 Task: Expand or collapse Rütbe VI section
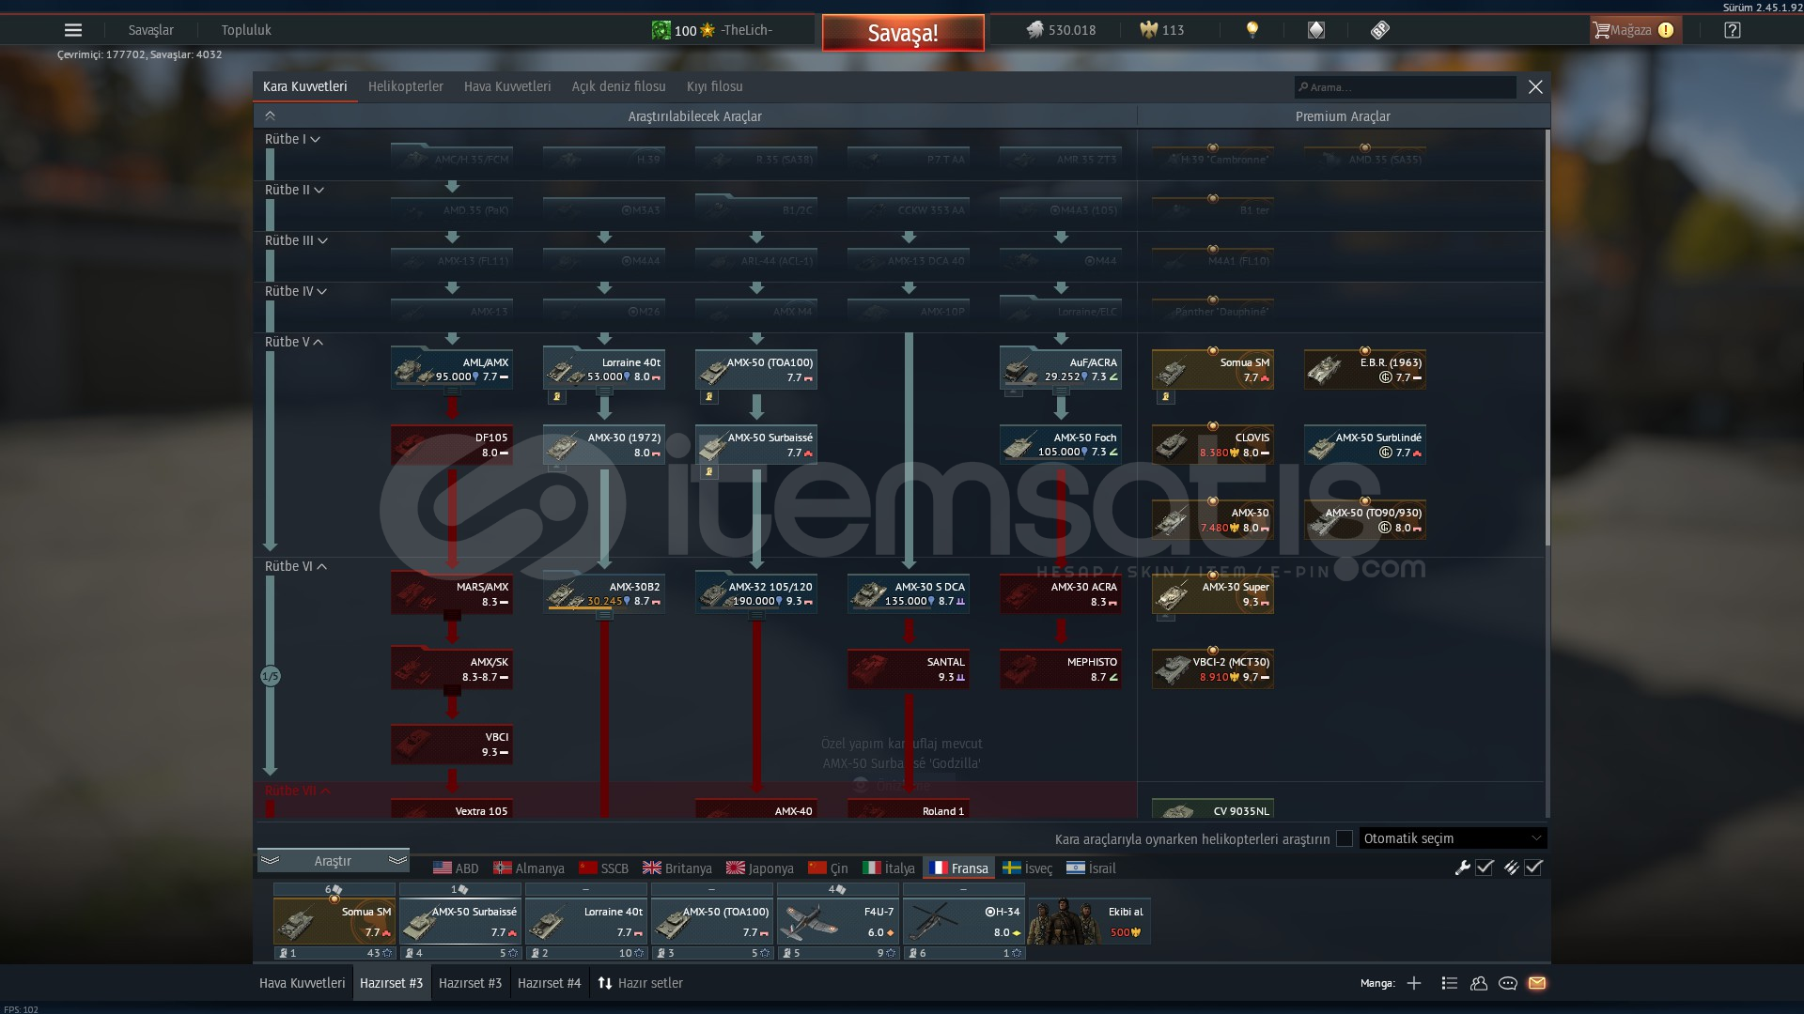[x=296, y=566]
